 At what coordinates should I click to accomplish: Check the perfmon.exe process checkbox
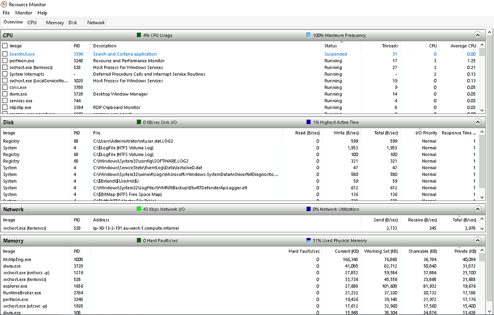[4, 61]
